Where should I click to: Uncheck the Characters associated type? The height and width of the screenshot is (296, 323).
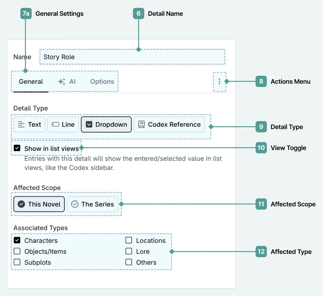tap(17, 240)
